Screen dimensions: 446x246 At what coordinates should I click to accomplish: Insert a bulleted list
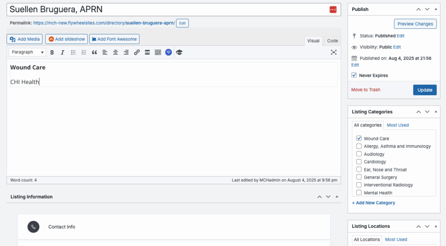[x=73, y=52]
